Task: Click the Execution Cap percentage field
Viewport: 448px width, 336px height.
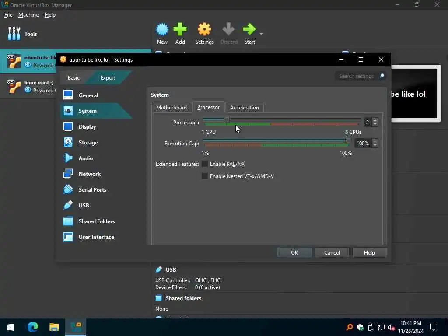Action: [x=363, y=143]
